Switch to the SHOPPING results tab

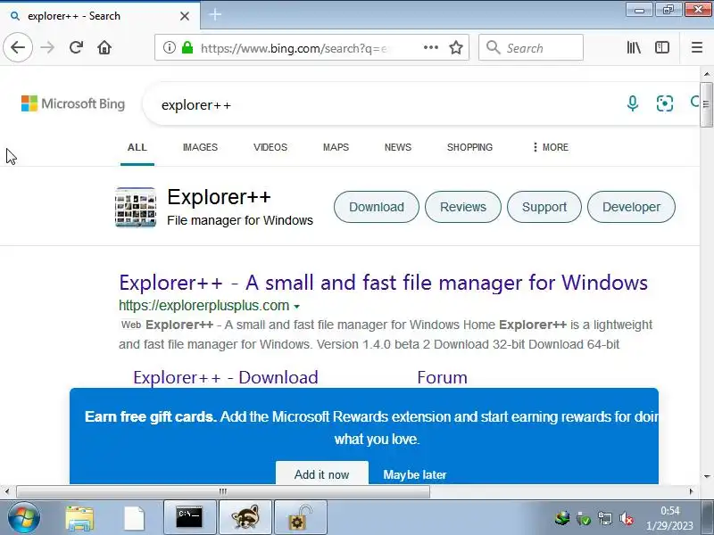click(469, 147)
